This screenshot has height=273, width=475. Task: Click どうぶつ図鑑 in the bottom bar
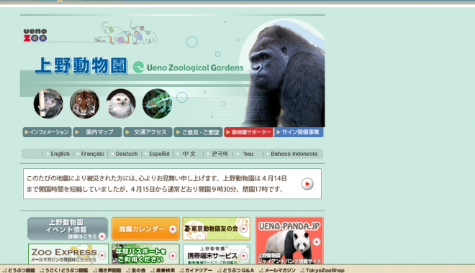[x=22, y=270]
